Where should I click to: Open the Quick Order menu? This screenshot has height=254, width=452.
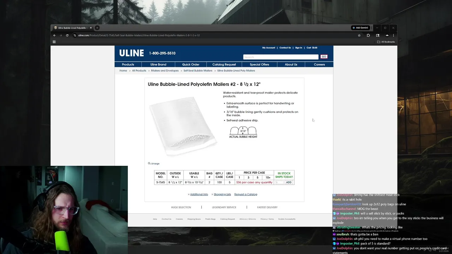191,65
